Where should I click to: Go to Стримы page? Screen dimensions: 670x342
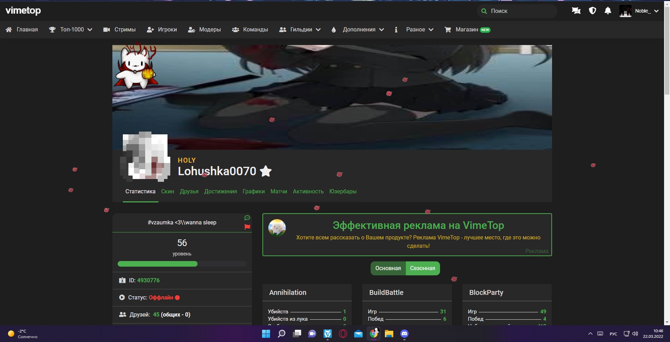(x=120, y=30)
